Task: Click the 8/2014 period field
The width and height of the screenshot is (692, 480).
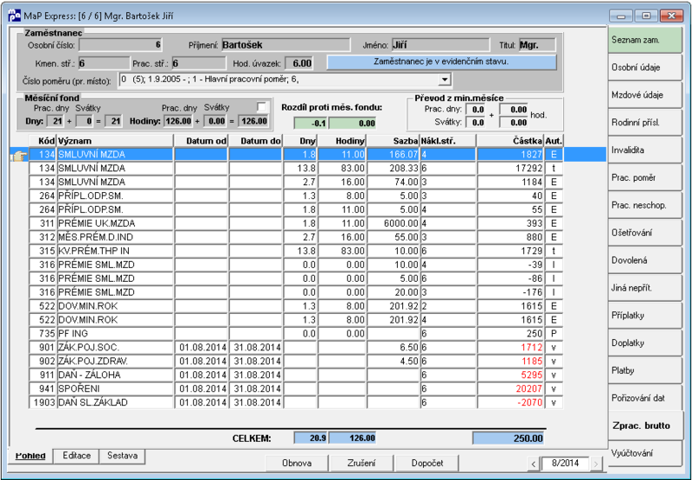Action: tap(565, 464)
